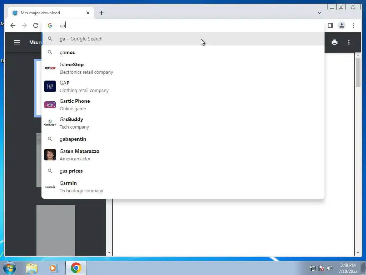Click the PDF page scrollbar thumb
The width and height of the screenshot is (366, 275).
[358, 73]
